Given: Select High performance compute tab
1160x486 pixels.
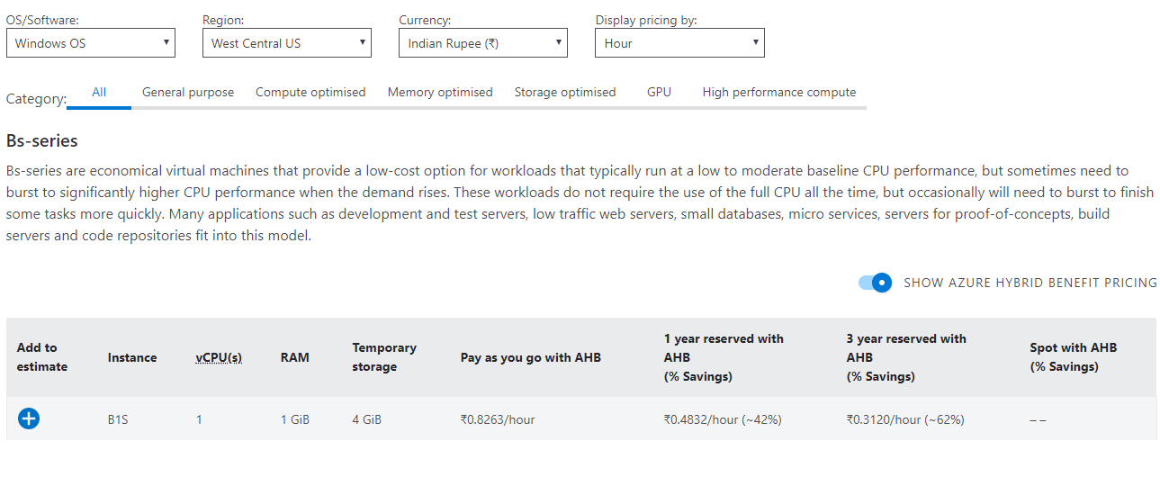Looking at the screenshot, I should pos(779,92).
